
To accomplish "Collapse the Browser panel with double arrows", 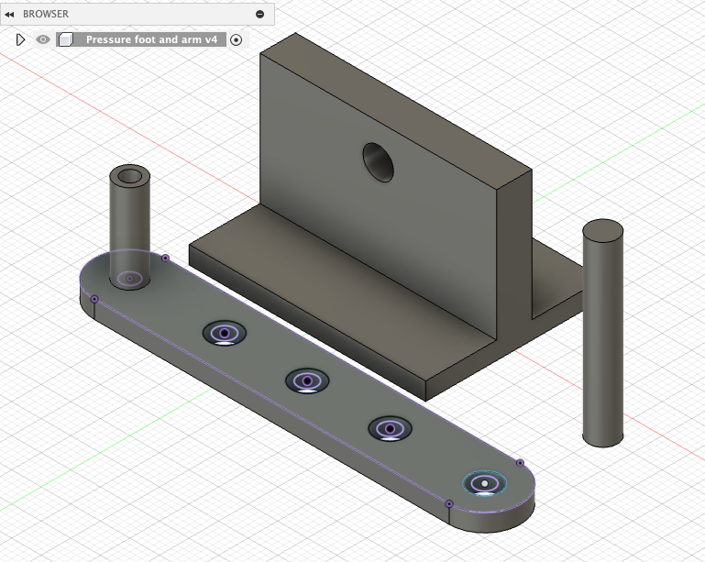I will [9, 15].
